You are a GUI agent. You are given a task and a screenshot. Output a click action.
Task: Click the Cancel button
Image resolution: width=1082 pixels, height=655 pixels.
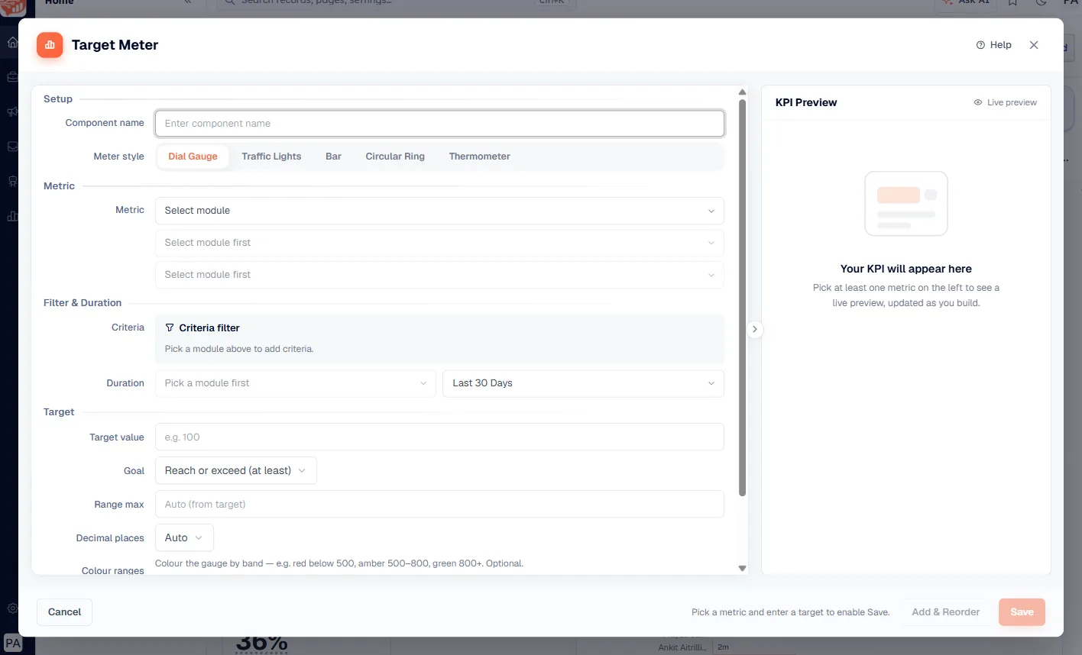64,611
